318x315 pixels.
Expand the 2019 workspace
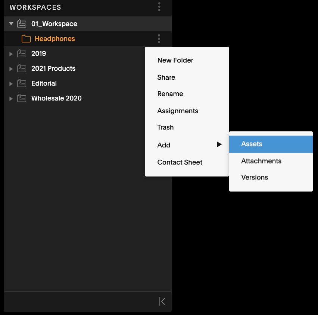[11, 54]
